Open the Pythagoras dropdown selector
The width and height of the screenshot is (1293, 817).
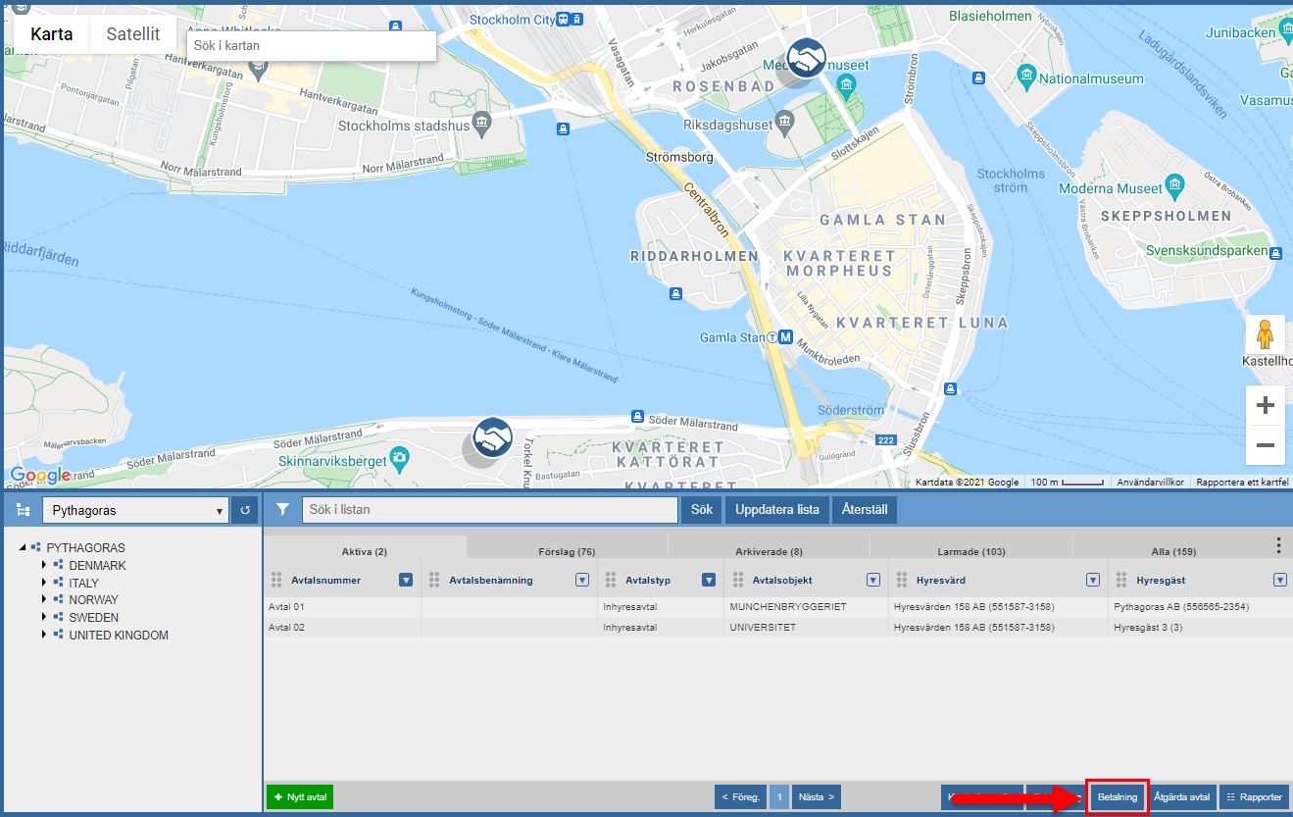[135, 510]
